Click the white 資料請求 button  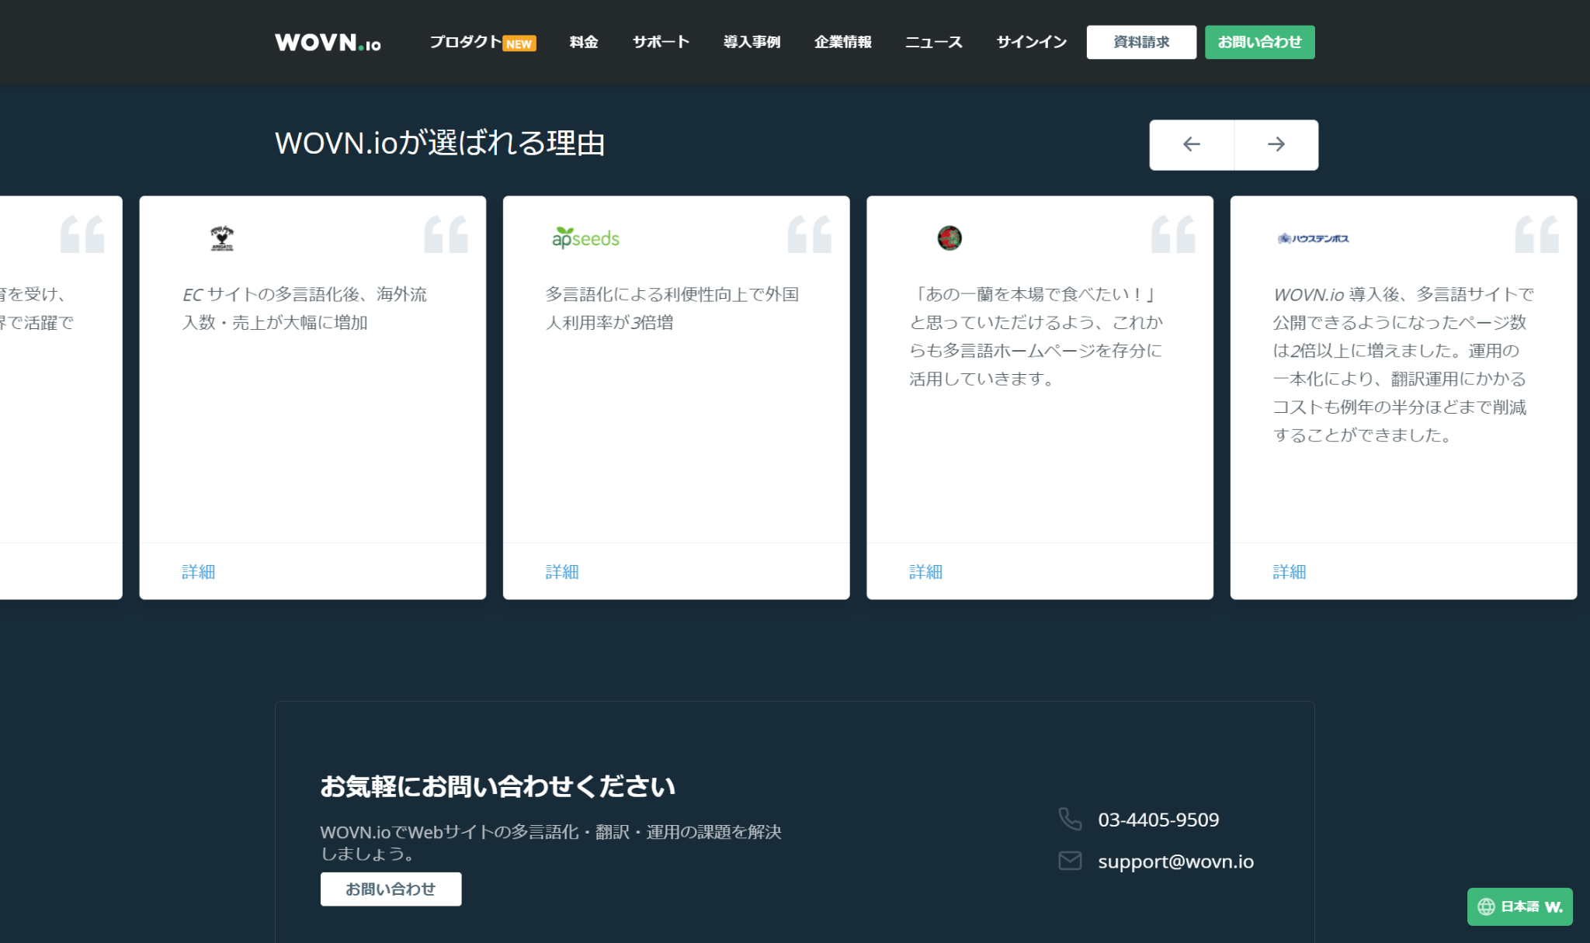pyautogui.click(x=1141, y=42)
